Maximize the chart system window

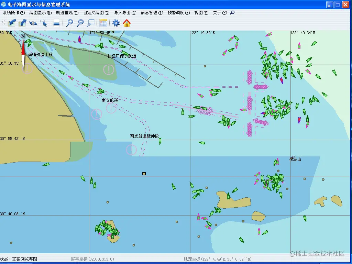338,4
